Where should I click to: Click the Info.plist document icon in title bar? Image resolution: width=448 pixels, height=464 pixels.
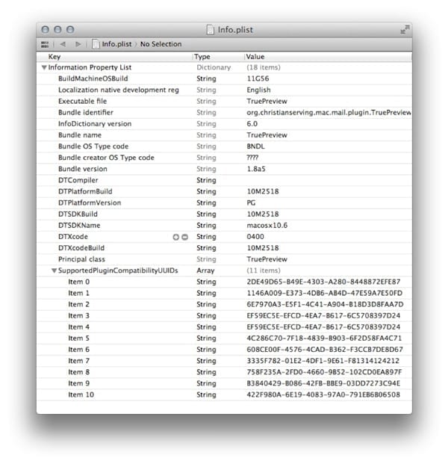pyautogui.click(x=211, y=29)
